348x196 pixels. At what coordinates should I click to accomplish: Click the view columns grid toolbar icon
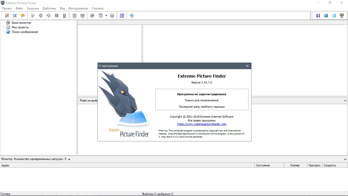101,16
